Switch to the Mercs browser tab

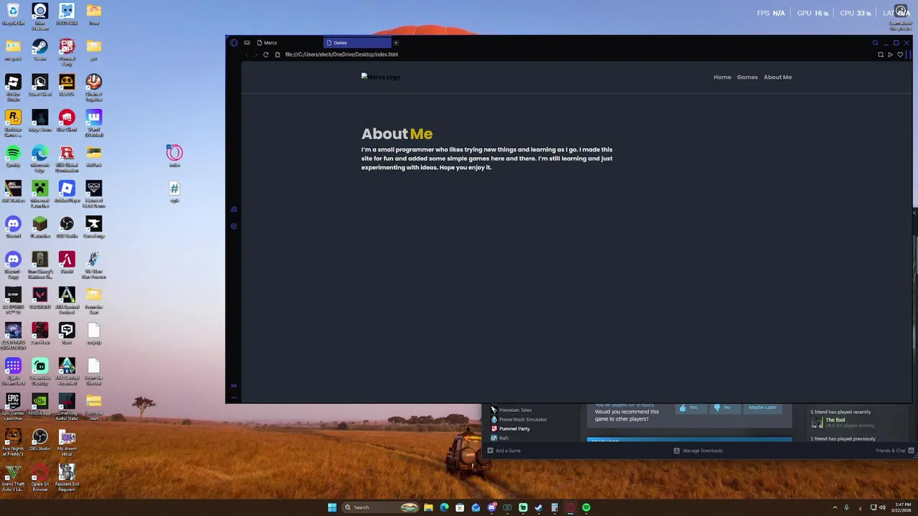[287, 43]
